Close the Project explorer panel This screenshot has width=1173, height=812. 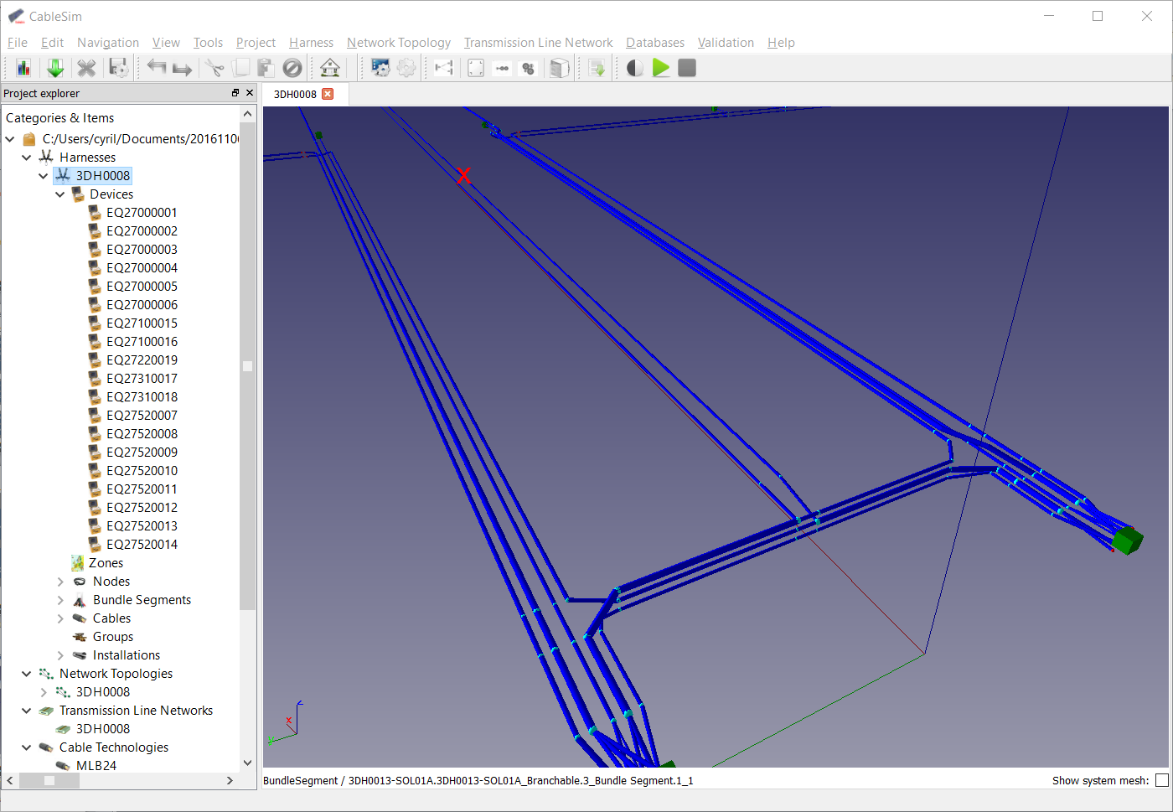(x=250, y=93)
